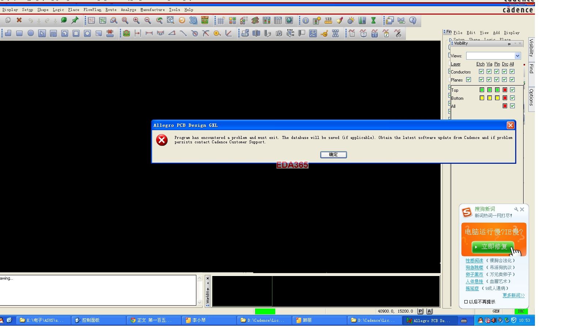Open the 人体悬挂 link

474,281
